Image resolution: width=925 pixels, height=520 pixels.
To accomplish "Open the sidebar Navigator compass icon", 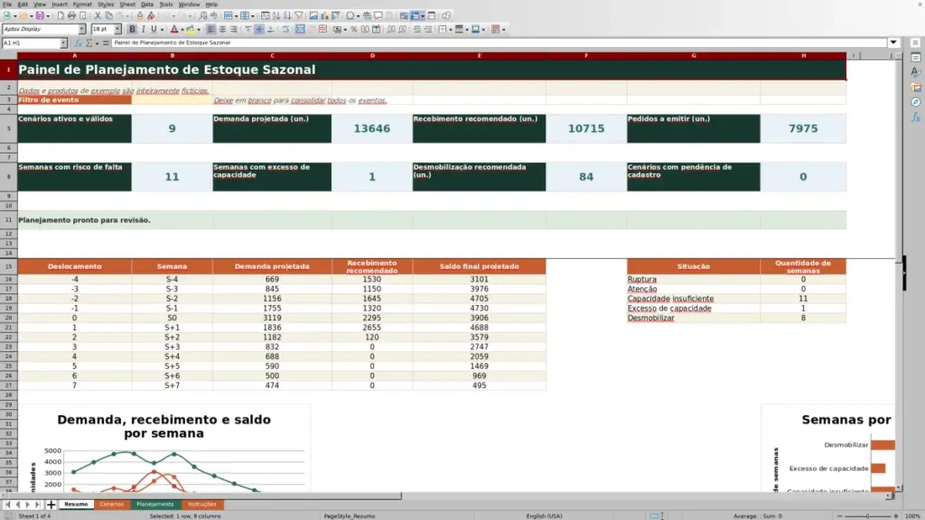I will (x=916, y=103).
